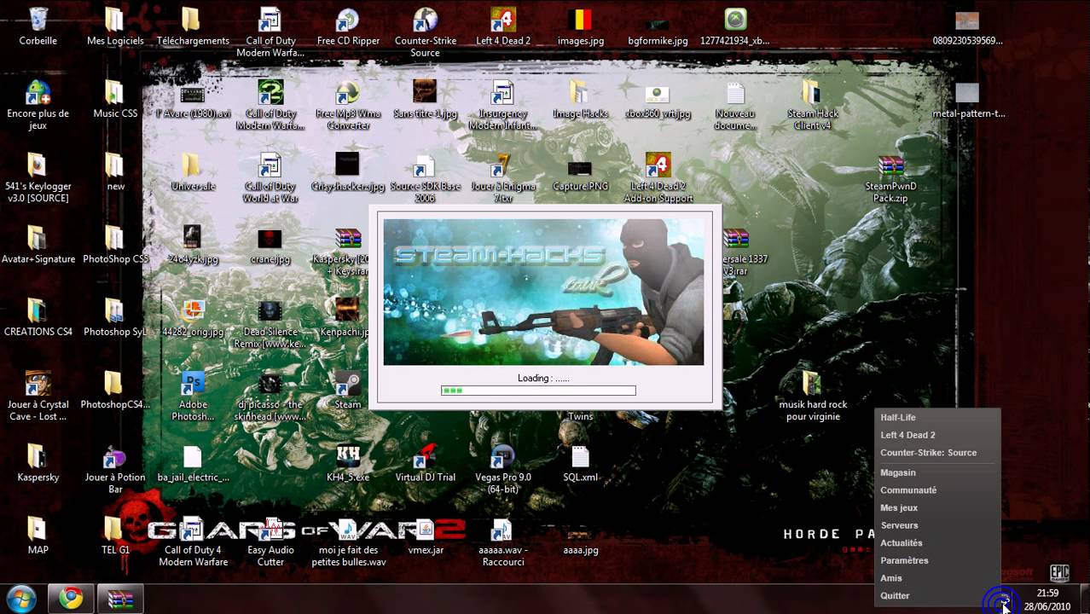The height and width of the screenshot is (614, 1090).
Task: Open Communauté from Steam tray menu
Action: click(908, 490)
